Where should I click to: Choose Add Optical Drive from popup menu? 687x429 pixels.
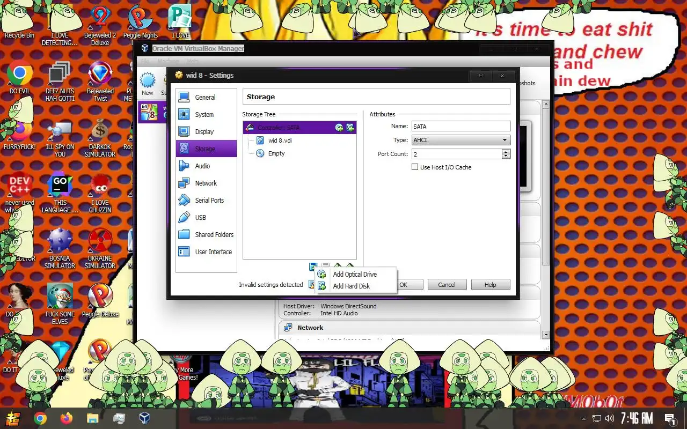pos(355,274)
